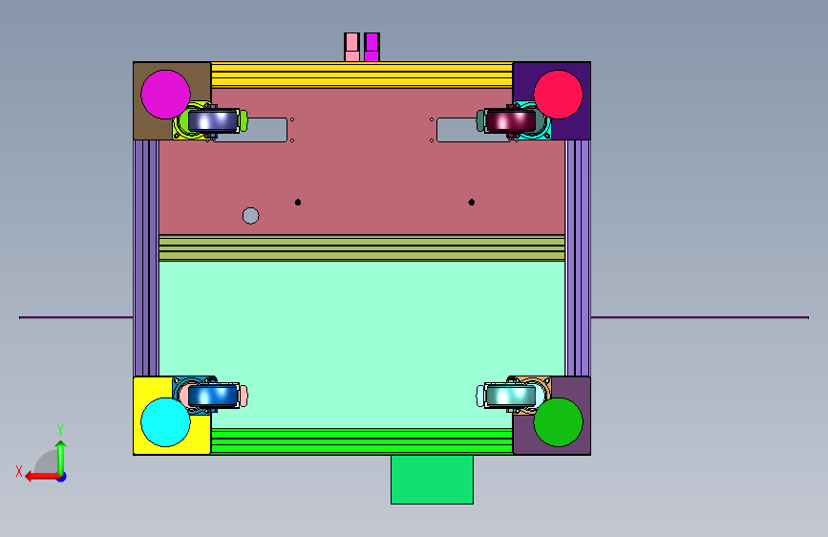Select the yellow horizontal extrusion rail

(362, 75)
